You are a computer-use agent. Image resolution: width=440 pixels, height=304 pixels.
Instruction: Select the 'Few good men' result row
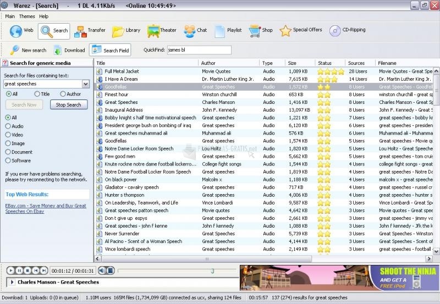click(264, 156)
